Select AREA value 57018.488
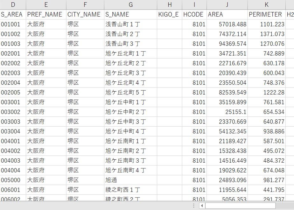The width and height of the screenshot is (294, 210). click(227, 24)
